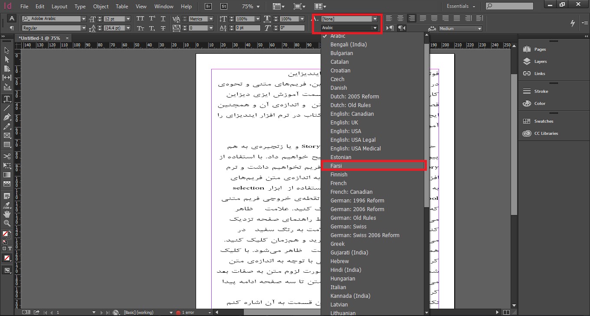Image resolution: width=590 pixels, height=316 pixels.
Task: Click the Adobe help search field
Action: click(509, 7)
